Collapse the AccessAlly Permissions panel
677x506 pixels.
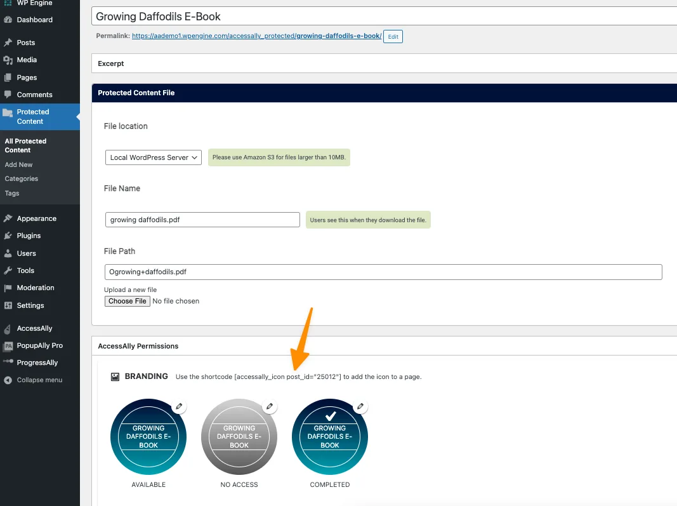(x=384, y=346)
